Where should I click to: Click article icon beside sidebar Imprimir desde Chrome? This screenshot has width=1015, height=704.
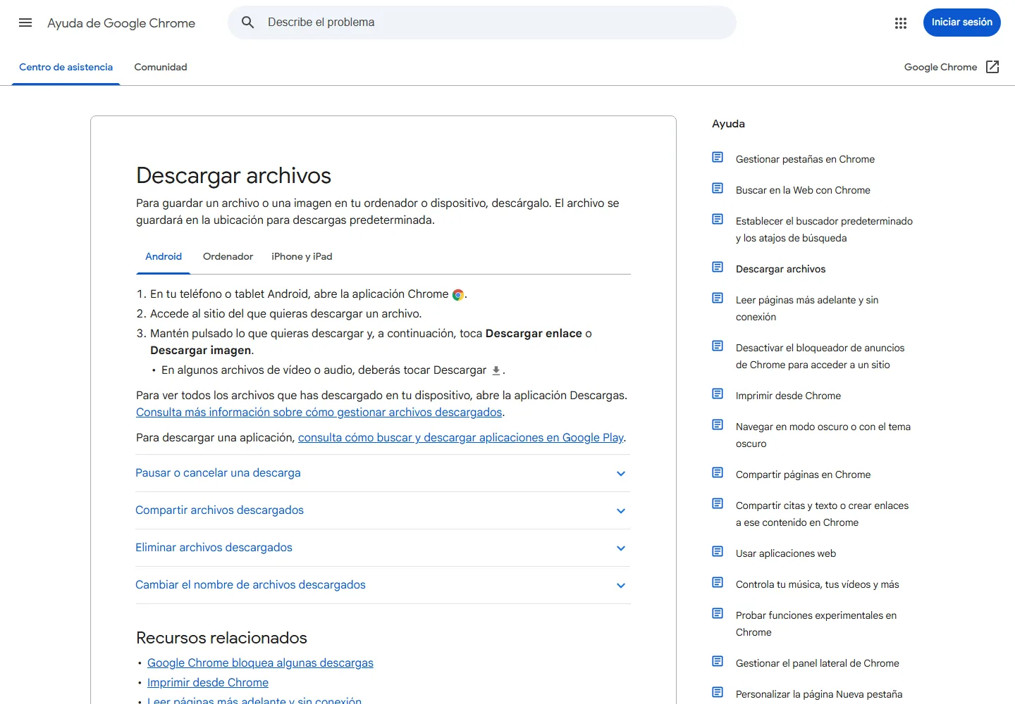tap(718, 394)
